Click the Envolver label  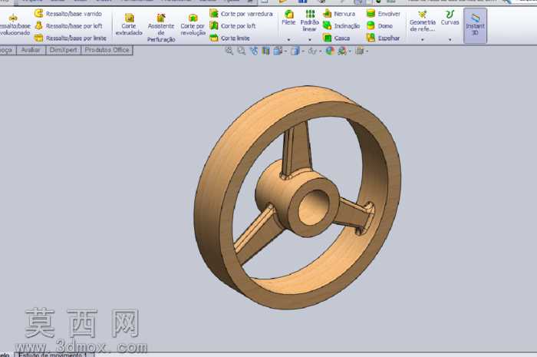click(389, 14)
